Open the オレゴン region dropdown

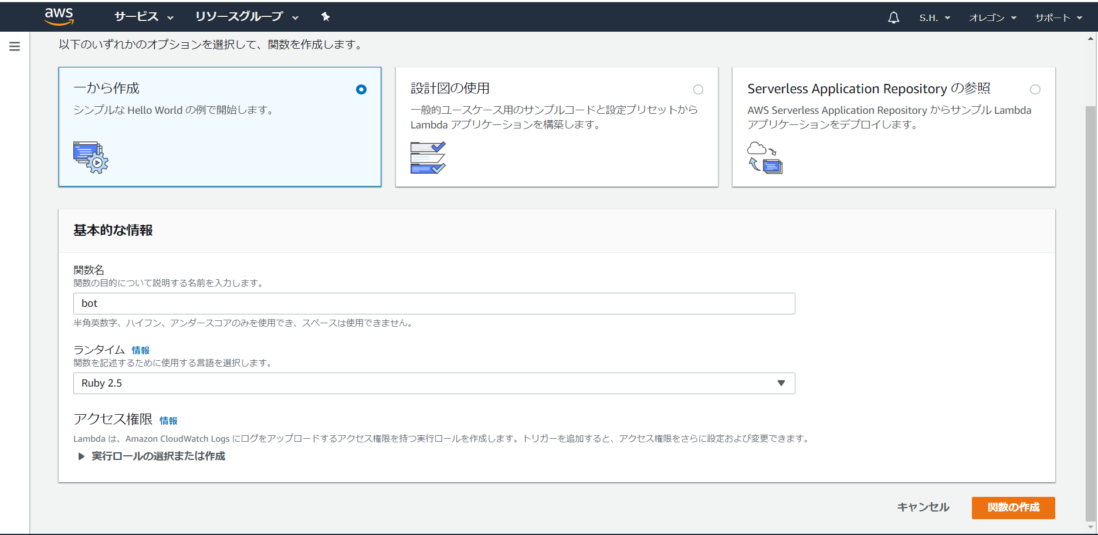992,18
